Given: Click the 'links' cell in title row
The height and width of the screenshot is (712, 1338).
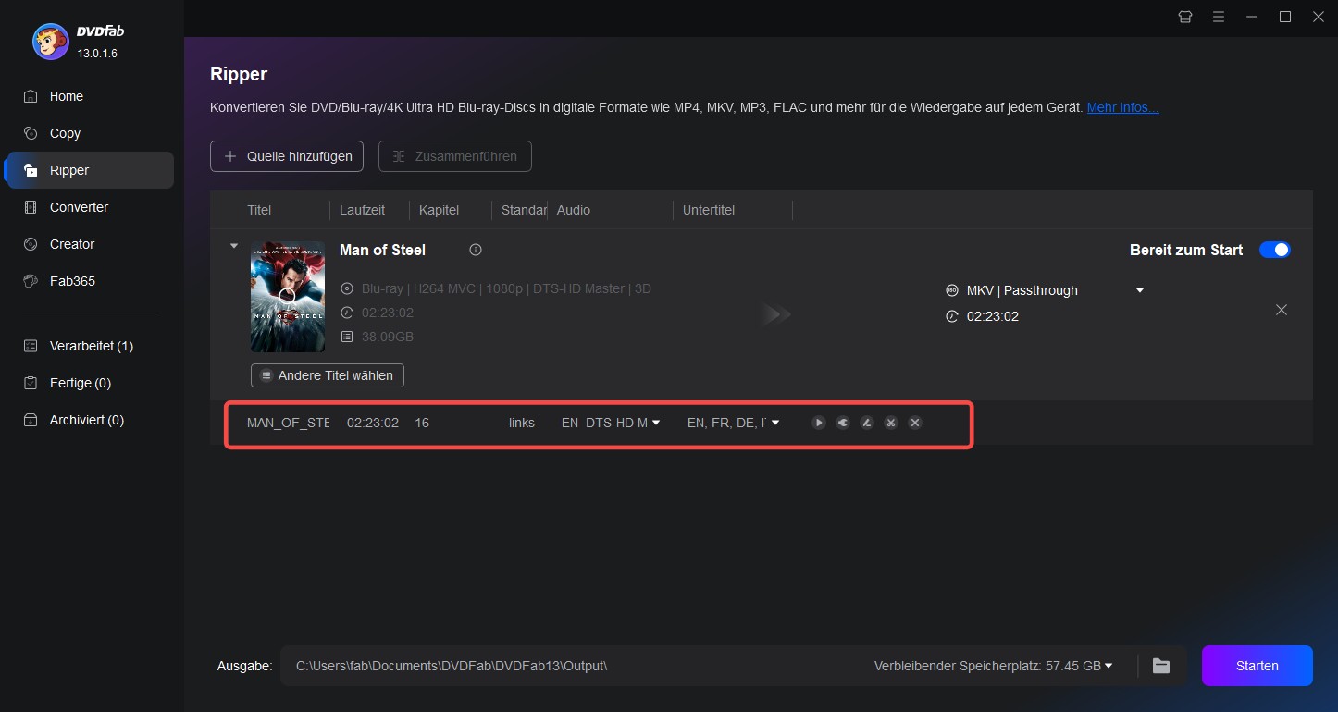Looking at the screenshot, I should click(x=522, y=423).
